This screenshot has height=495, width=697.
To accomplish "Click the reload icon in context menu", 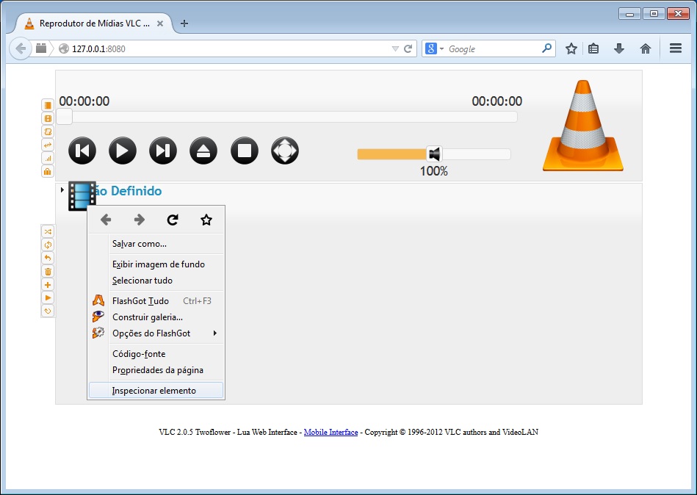I will click(173, 220).
